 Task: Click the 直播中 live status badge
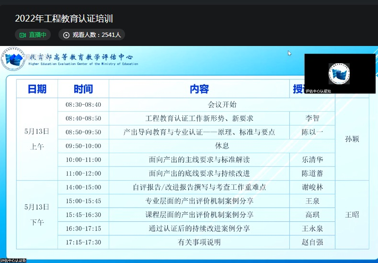(33, 35)
